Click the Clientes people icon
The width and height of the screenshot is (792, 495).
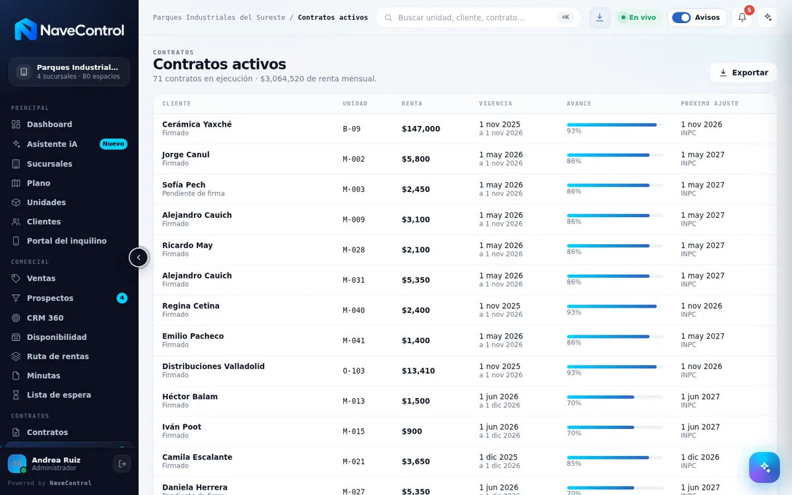pos(16,222)
